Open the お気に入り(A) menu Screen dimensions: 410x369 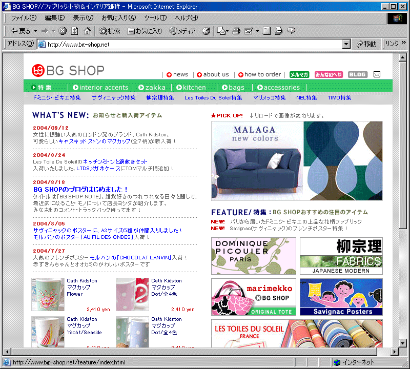[119, 18]
